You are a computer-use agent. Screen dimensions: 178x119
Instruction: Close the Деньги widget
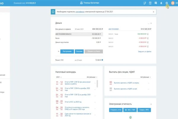151,23
